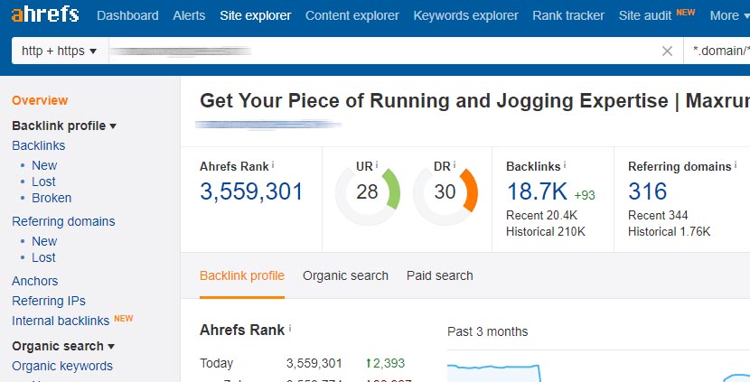Open the *.domain/* mode selector

click(x=719, y=51)
